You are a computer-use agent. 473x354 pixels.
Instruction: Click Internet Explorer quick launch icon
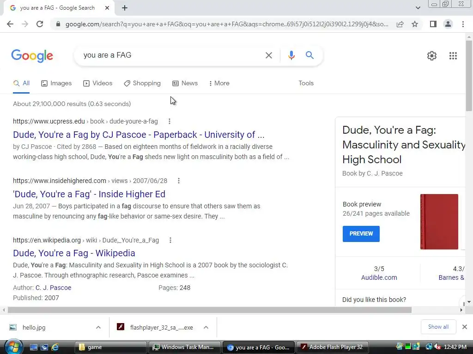point(55,348)
